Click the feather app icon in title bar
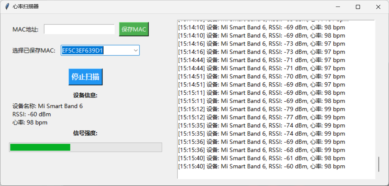389x186 pixels. point(7,7)
